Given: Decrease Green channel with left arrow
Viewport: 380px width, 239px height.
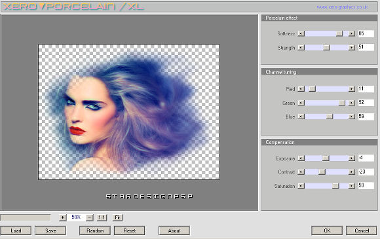Looking at the screenshot, I should [x=301, y=103].
